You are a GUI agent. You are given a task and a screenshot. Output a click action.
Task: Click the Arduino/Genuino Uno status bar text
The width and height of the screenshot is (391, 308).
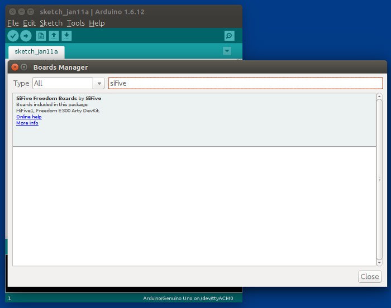188,299
